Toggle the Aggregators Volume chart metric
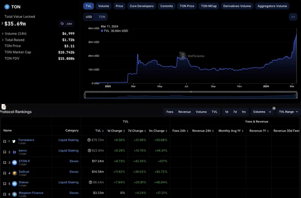 [272, 6]
